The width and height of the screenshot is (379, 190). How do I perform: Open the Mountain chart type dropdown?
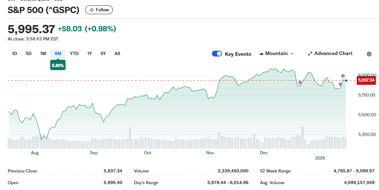pos(276,54)
